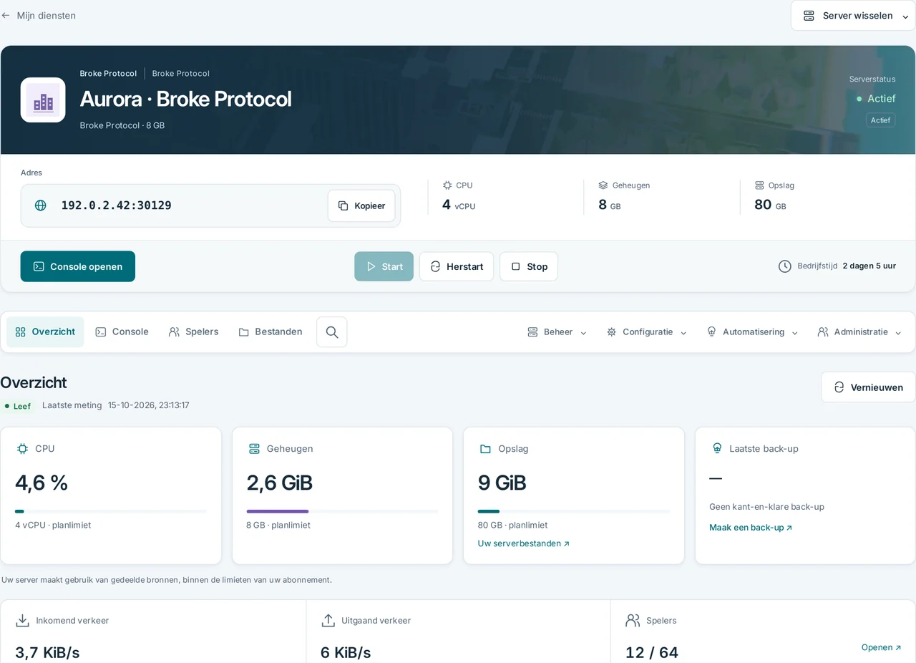Click the Opslag usage progress bar
The height and width of the screenshot is (663, 916).
coord(574,511)
